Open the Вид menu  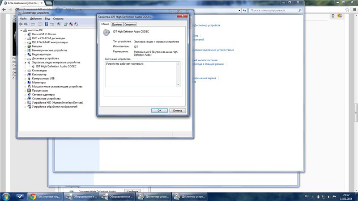pos(47,19)
